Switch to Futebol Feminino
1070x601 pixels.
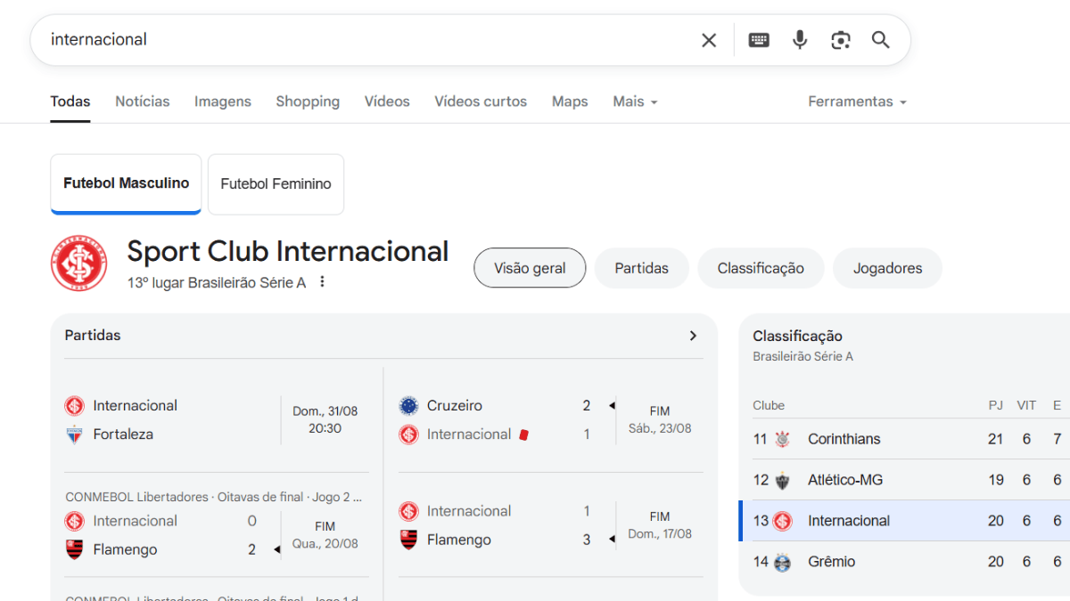click(276, 184)
